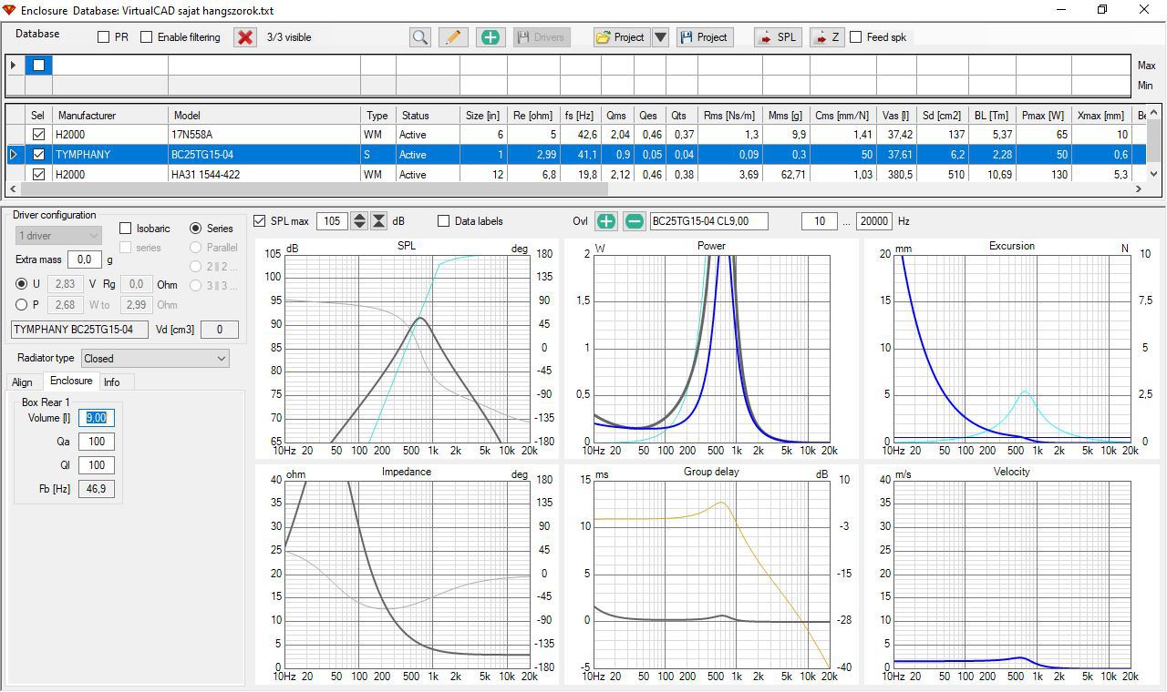The image size is (1167, 692).
Task: Click the green plus add driver icon
Action: tap(490, 37)
